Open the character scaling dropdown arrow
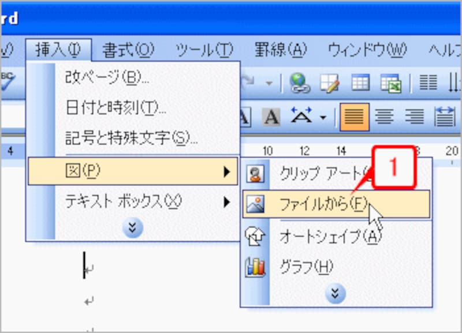This screenshot has width=462, height=333. click(322, 116)
